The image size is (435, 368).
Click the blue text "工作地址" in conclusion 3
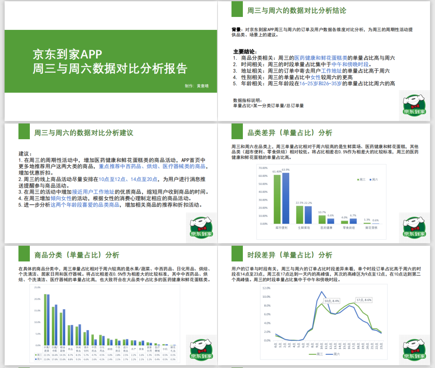331,71
